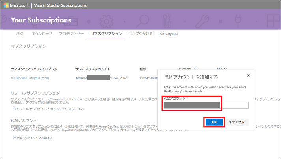This screenshot has height=159, width=281.
Task: Click the リテール サブスクリプション section heading
Action: (x=35, y=93)
